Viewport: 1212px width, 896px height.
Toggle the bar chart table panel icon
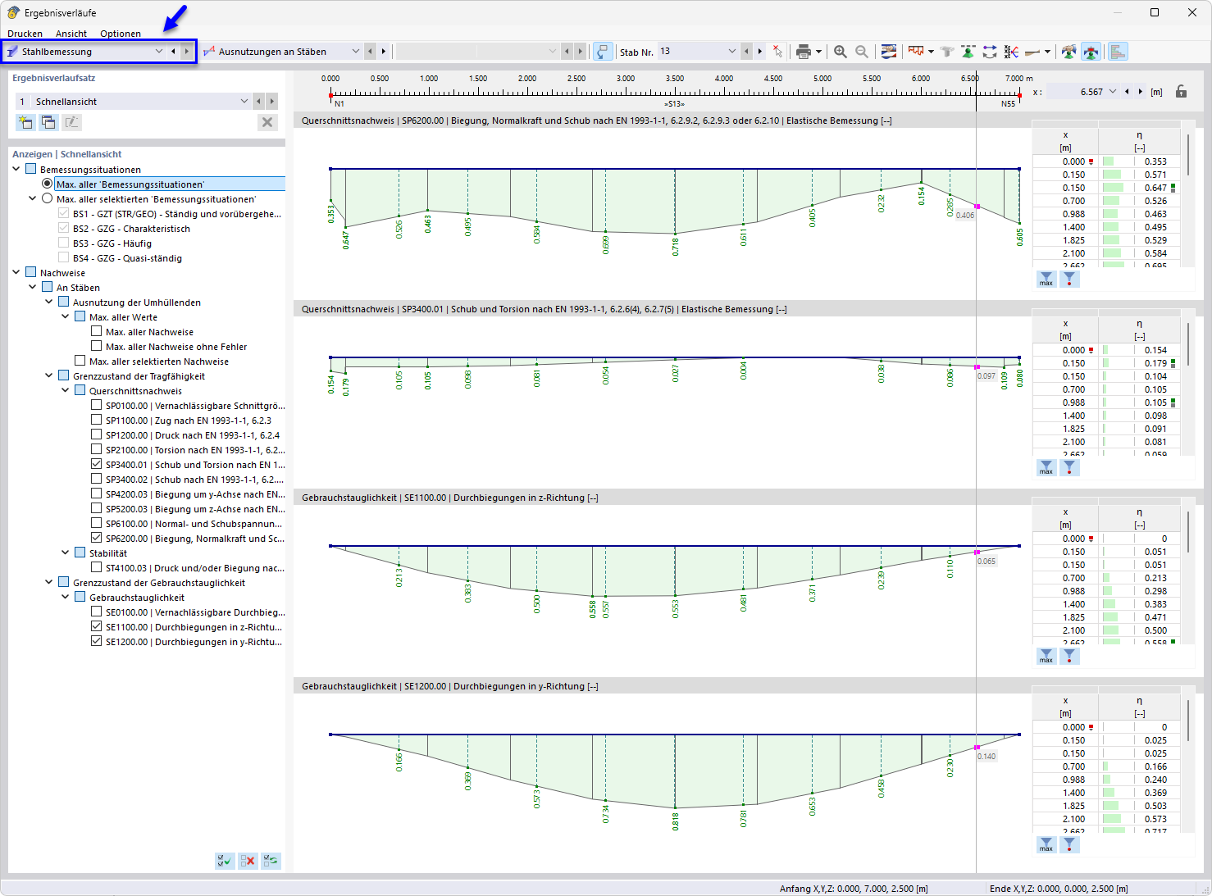pyautogui.click(x=1117, y=52)
